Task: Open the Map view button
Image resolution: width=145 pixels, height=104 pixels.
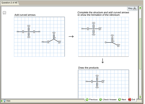Action: [132, 9]
